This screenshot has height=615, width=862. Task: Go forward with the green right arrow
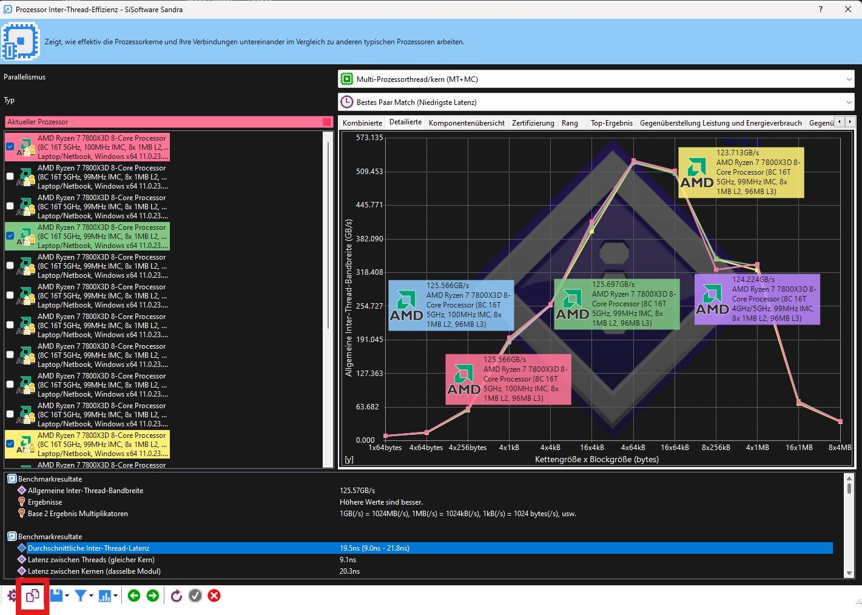click(x=153, y=596)
